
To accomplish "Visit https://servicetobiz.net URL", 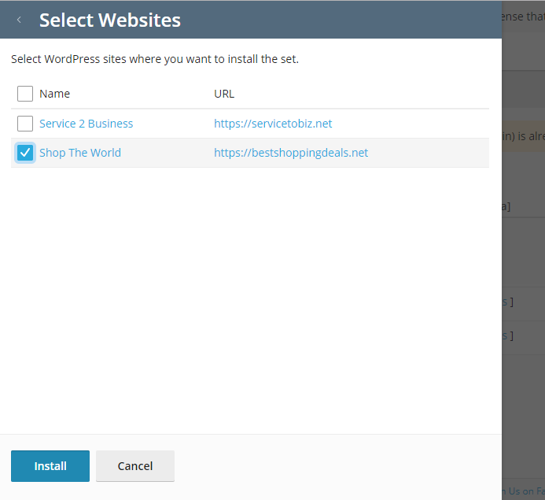I will 273,124.
